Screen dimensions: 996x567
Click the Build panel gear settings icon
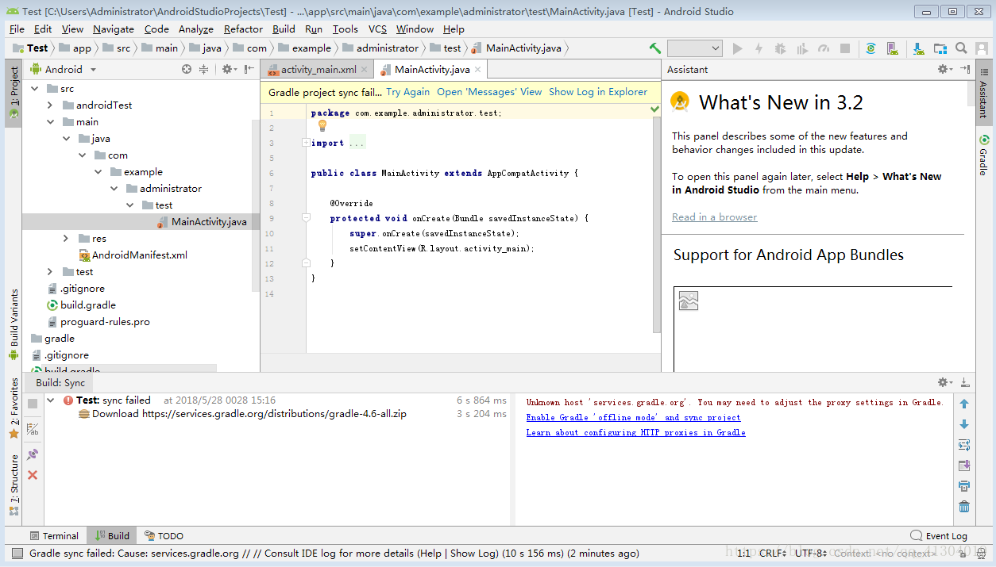tap(945, 382)
